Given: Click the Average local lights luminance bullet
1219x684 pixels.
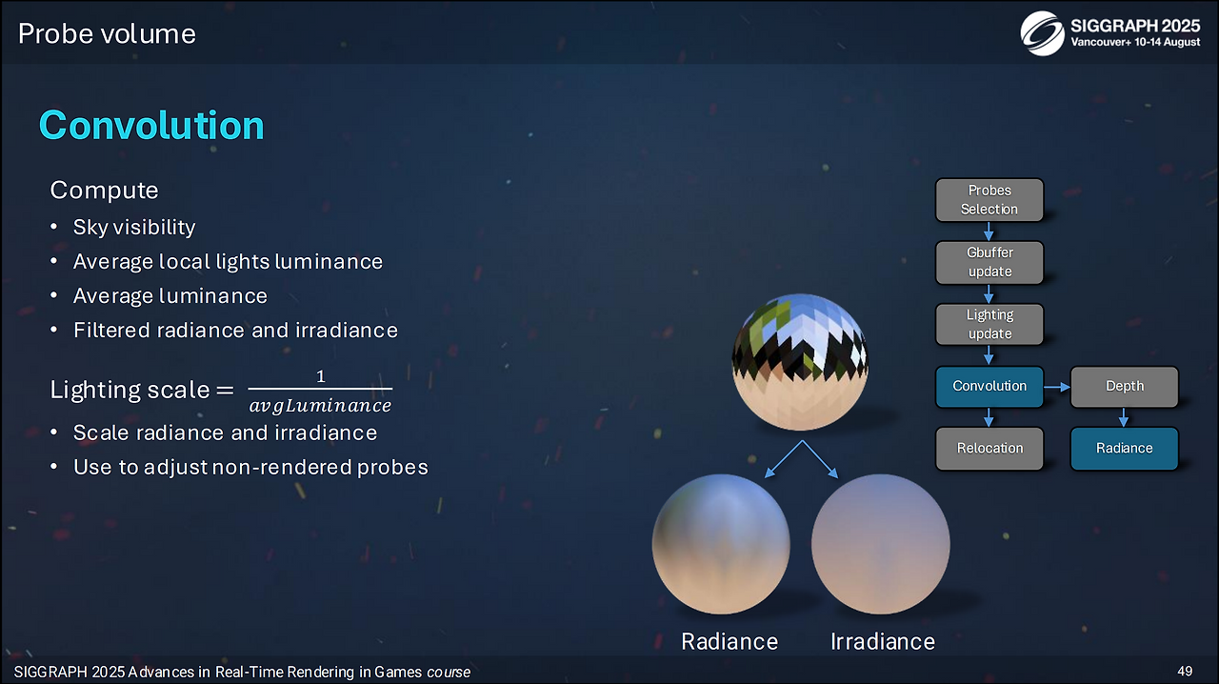Looking at the screenshot, I should (228, 262).
